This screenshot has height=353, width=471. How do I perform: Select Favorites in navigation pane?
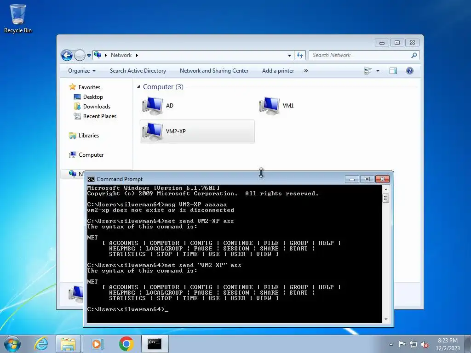click(85, 87)
